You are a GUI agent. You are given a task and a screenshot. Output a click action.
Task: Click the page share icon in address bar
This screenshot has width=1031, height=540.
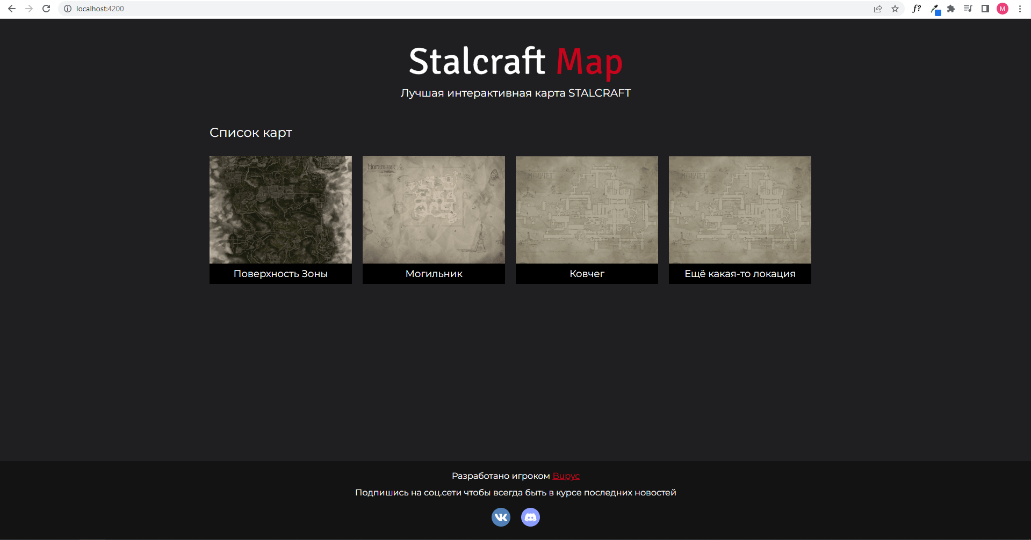click(878, 9)
